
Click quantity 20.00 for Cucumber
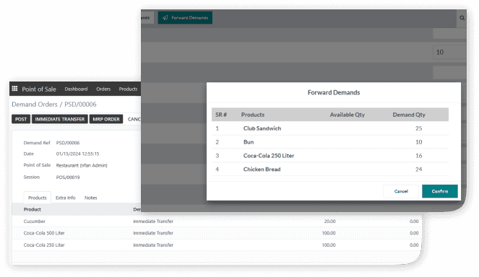[329, 221]
